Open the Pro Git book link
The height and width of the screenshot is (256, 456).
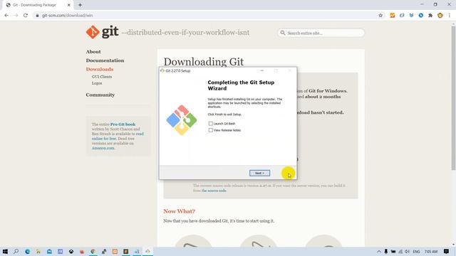coord(123,124)
